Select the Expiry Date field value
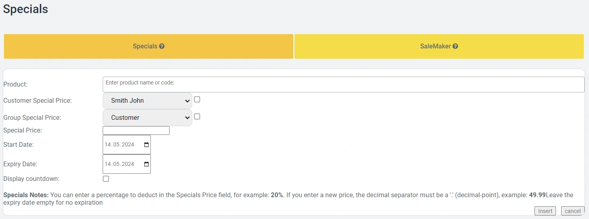589x219 pixels. [119, 164]
